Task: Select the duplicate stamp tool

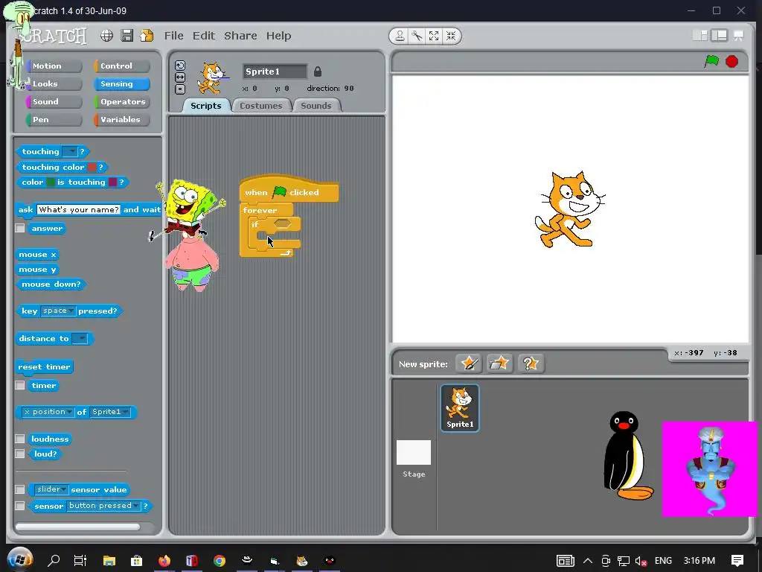Action: point(400,36)
